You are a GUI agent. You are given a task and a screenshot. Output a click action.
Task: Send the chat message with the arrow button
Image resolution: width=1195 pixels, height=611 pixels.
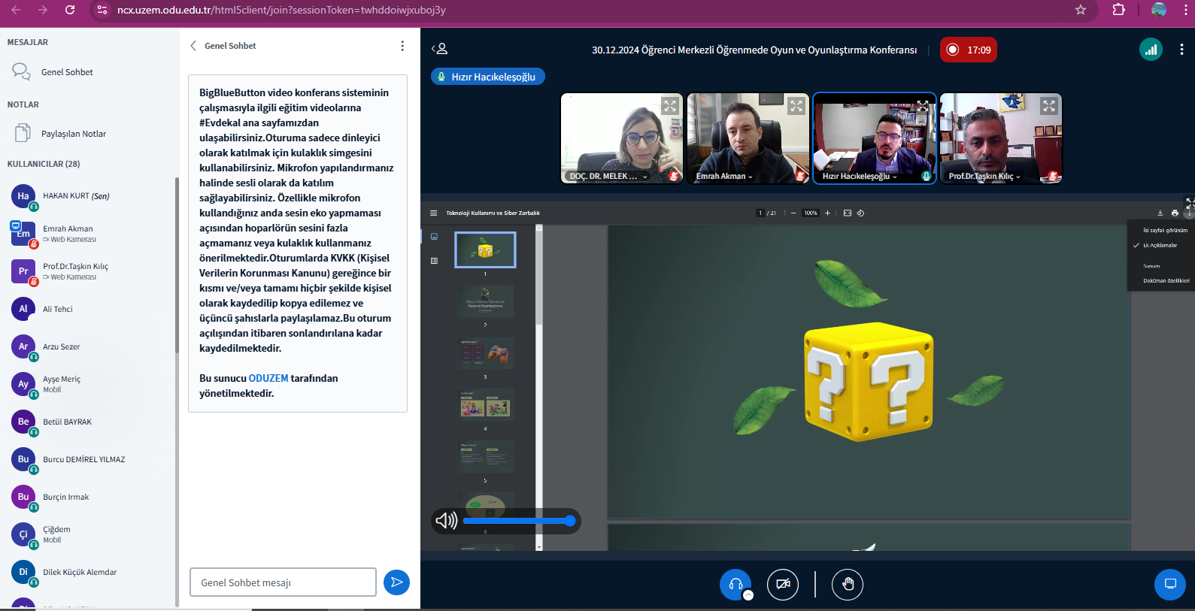coord(396,582)
